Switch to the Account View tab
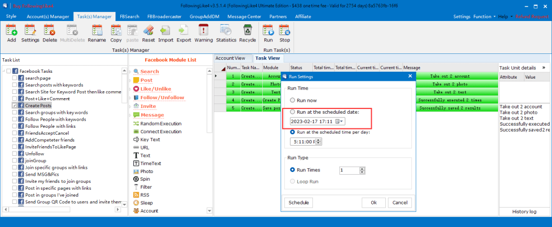Image resolution: width=552 pixels, height=227 pixels. [231, 58]
